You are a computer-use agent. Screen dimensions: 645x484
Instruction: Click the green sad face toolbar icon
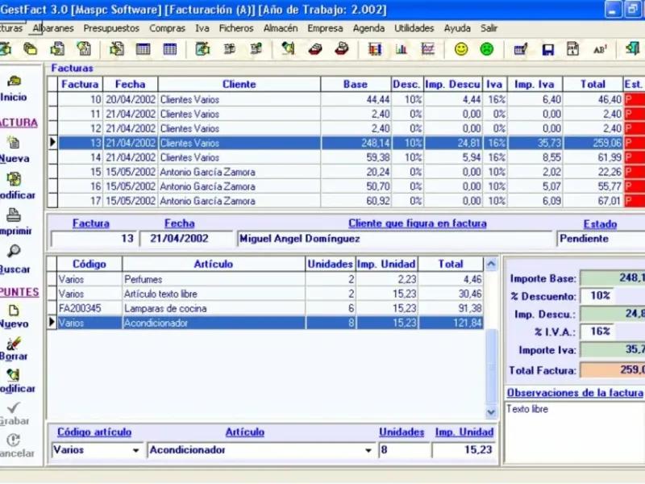pos(487,49)
